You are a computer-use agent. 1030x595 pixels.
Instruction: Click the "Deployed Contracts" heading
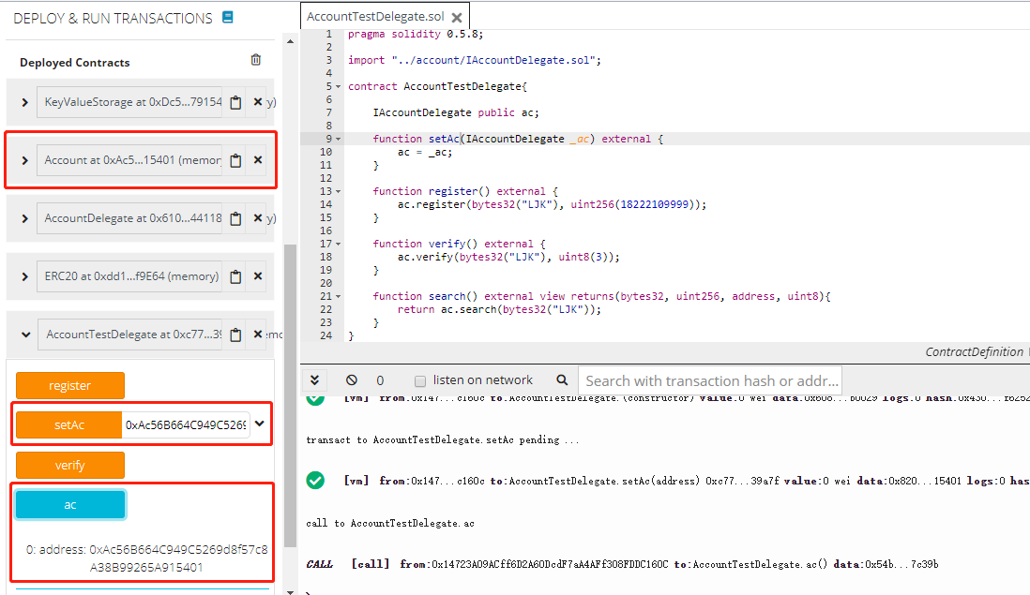75,63
